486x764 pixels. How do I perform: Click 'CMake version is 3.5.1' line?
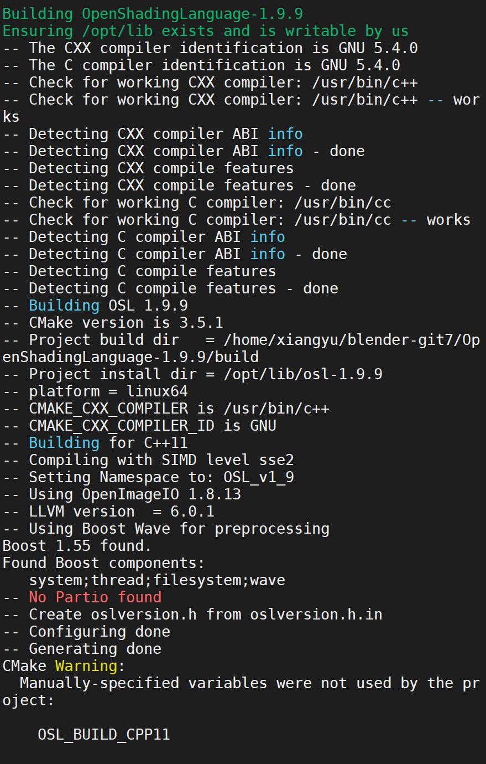click(113, 323)
